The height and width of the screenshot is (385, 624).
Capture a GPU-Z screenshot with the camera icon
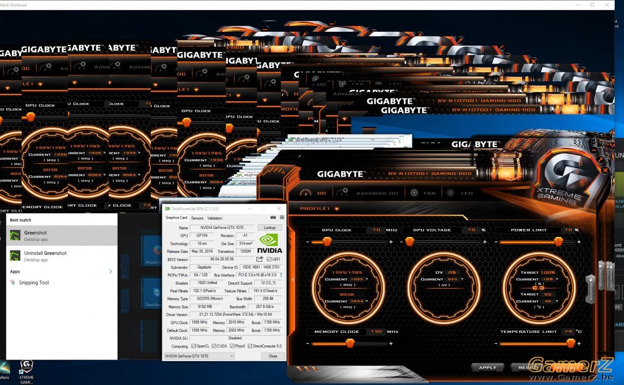pyautogui.click(x=273, y=217)
